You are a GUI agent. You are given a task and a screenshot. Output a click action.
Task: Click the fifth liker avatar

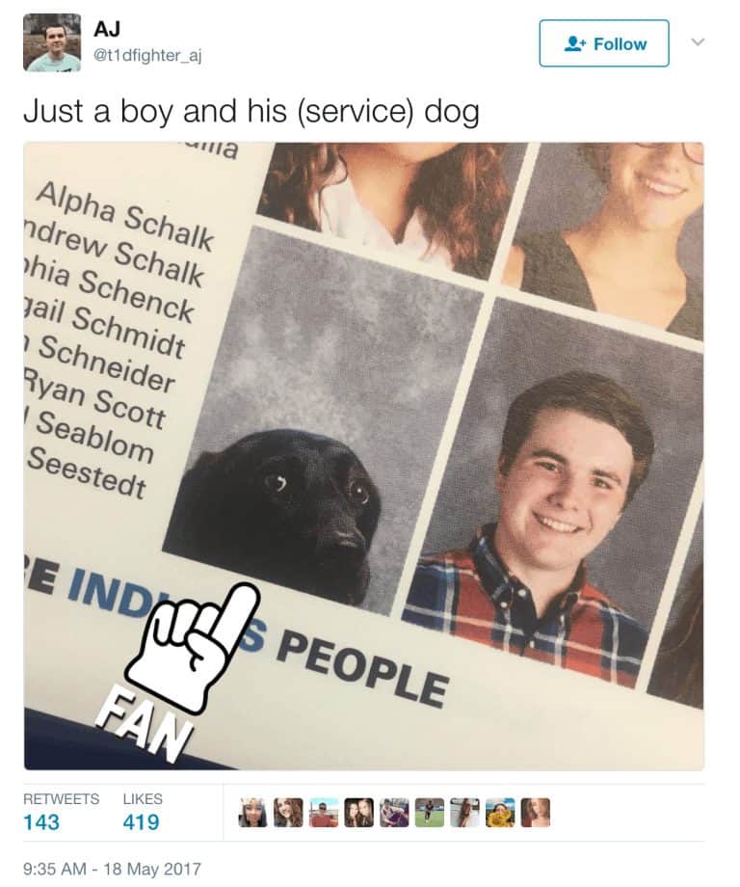click(394, 813)
